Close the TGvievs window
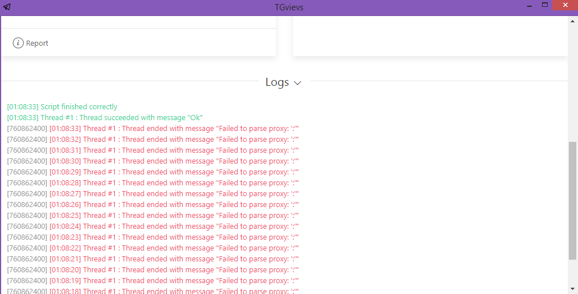 coord(565,5)
